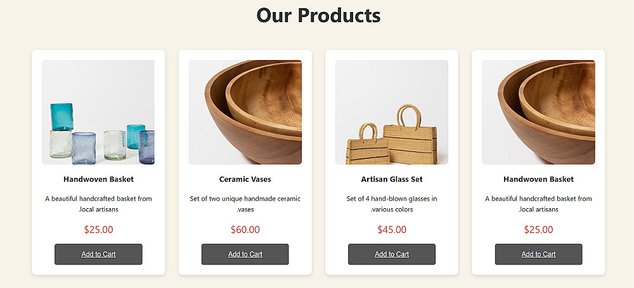This screenshot has height=288, width=634.
Task: Click Handwoven Basket title beneath the glassware photo
Action: [x=98, y=179]
